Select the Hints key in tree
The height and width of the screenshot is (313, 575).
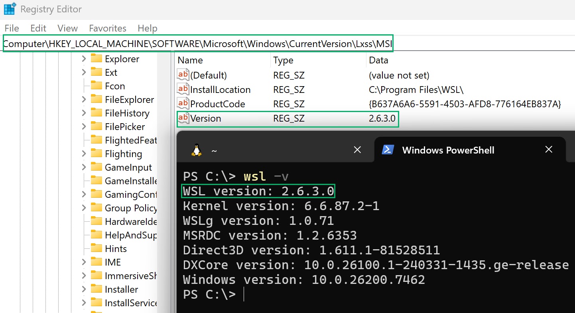pos(116,249)
